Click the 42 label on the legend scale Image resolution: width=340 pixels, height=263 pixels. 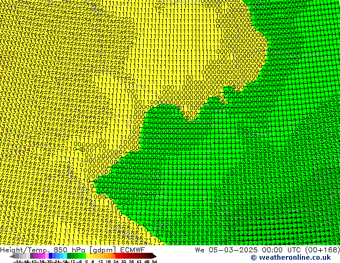click(139, 261)
